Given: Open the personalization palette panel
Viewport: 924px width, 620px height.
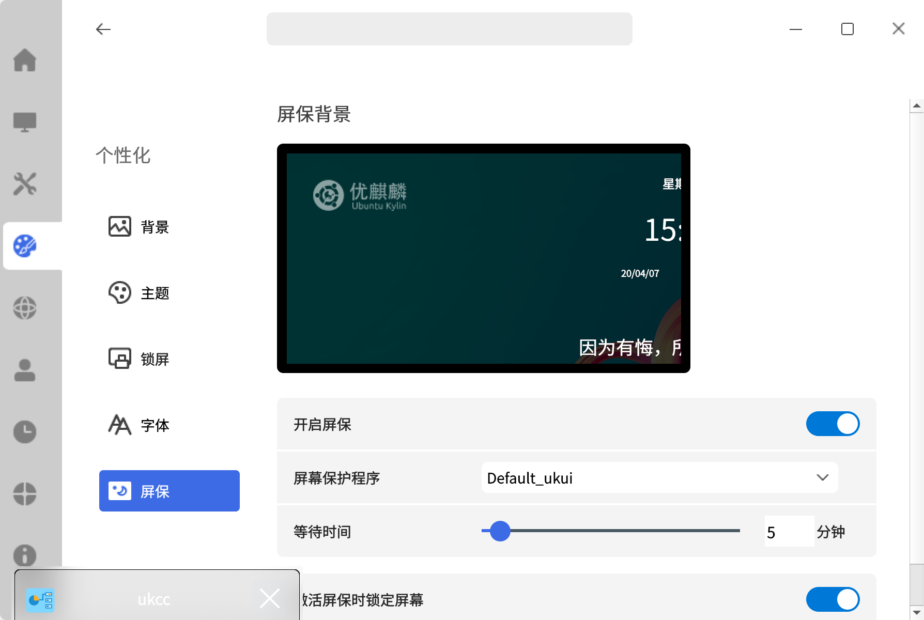Looking at the screenshot, I should [25, 246].
